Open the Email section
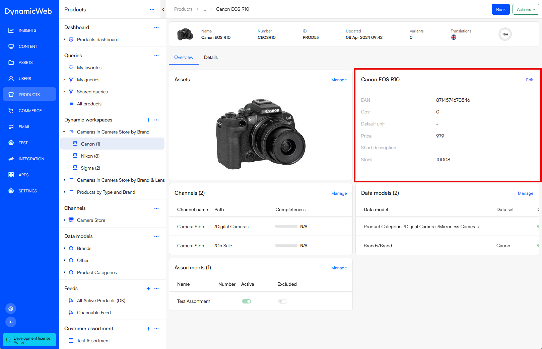The height and width of the screenshot is (349, 542). (x=24, y=126)
